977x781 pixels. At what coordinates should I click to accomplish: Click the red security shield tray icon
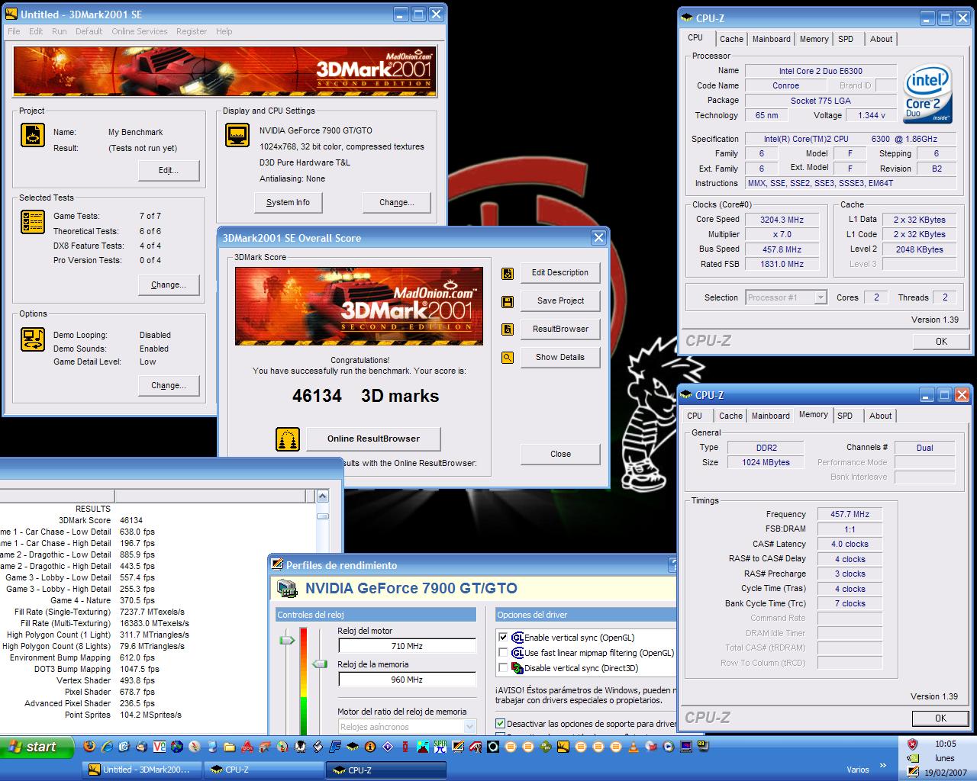point(912,744)
